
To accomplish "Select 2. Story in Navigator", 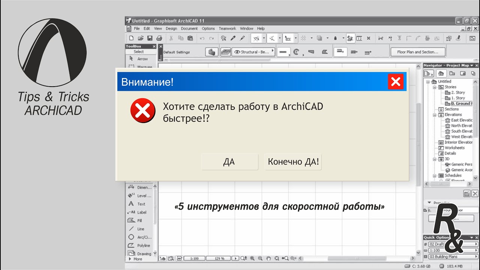I will 455,92.
